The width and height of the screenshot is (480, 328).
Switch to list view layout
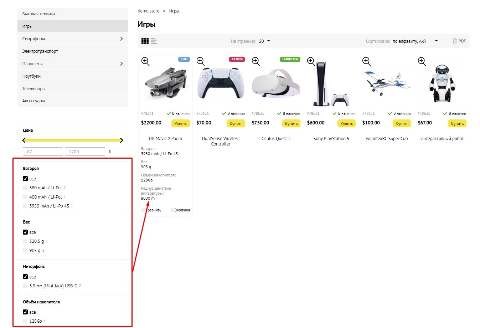(x=154, y=41)
